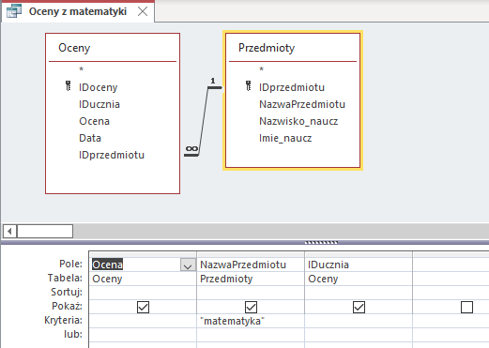This screenshot has height=348, width=489.
Task: Click the Tabela row label
Action: click(65, 278)
